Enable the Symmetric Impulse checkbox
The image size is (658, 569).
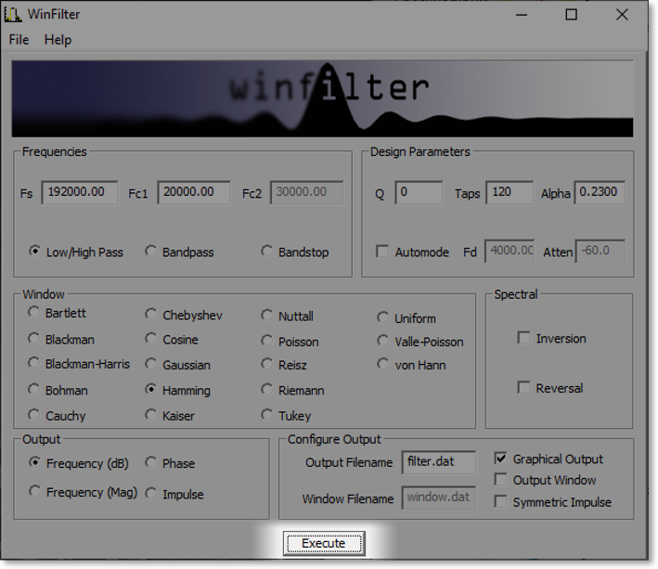pos(501,502)
